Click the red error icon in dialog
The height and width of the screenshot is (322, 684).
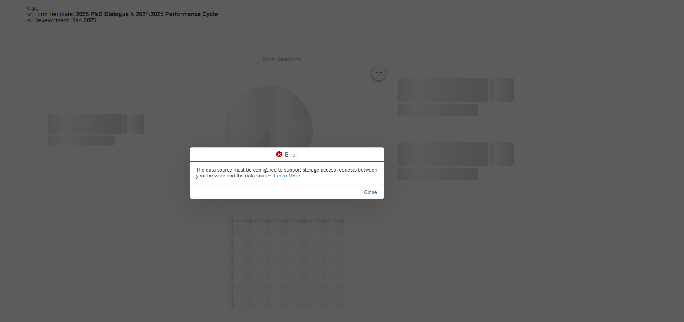pos(279,154)
